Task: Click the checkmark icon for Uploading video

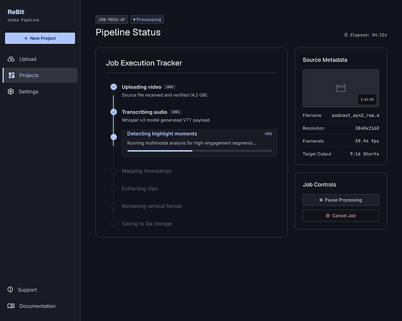Action: tap(114, 87)
